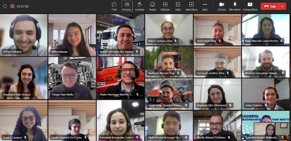
Task: Click the name label Matheus Moraes Dias
Action: coord(161,73)
